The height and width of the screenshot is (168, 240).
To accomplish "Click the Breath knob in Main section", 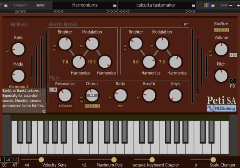I will point(149,96).
